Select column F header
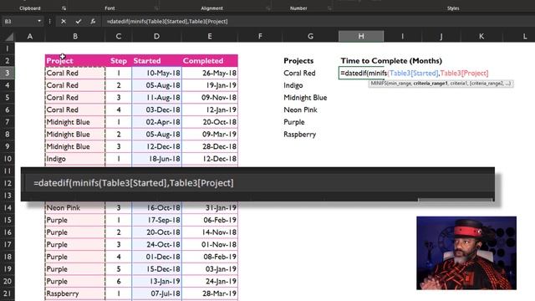The height and width of the screenshot is (301, 535). 260,36
